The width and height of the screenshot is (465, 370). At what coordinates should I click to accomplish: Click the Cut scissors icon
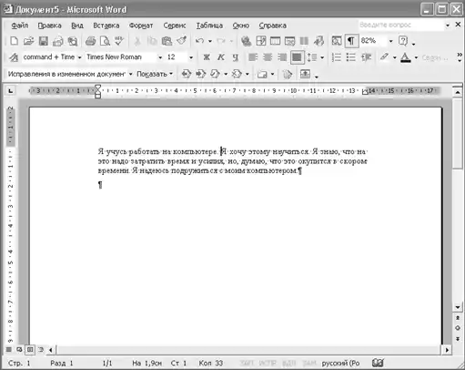click(137, 41)
